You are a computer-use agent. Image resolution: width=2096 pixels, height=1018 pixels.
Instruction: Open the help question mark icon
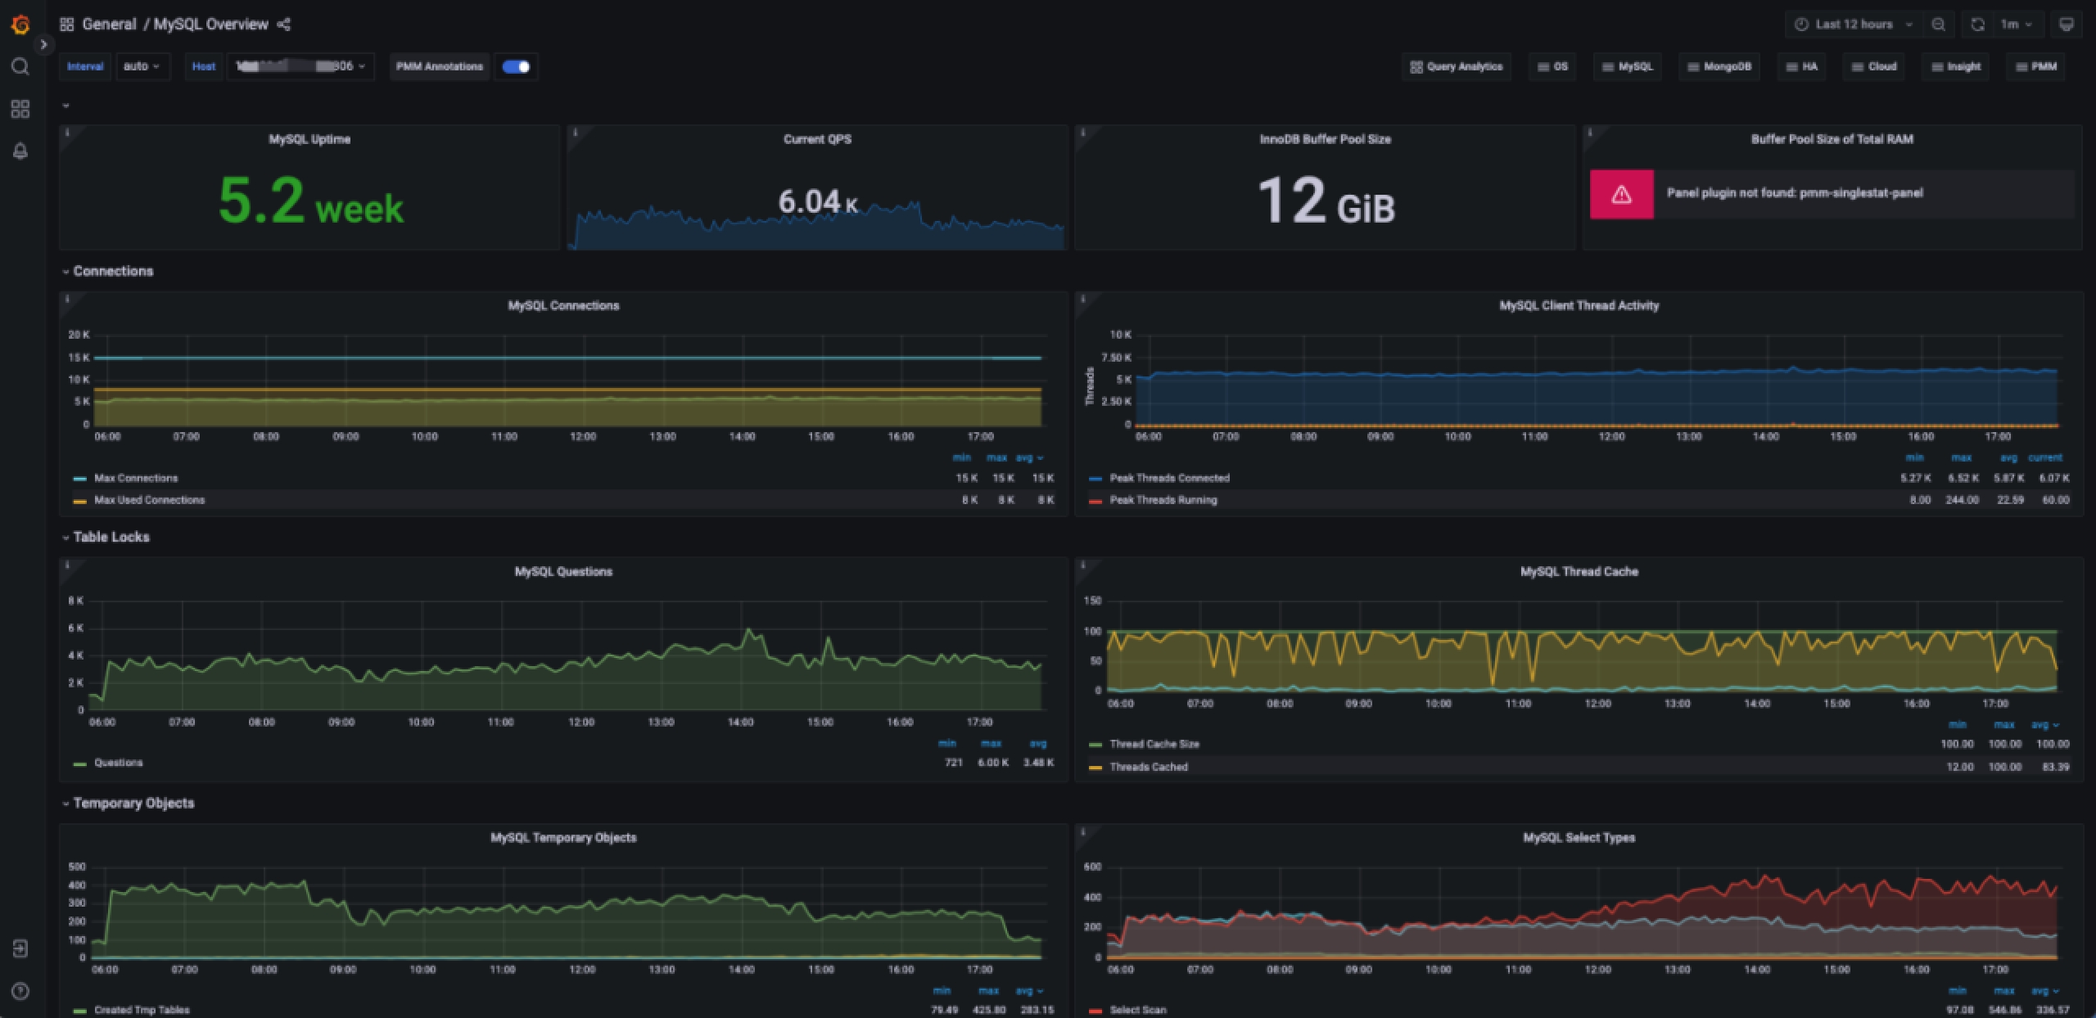tap(20, 991)
